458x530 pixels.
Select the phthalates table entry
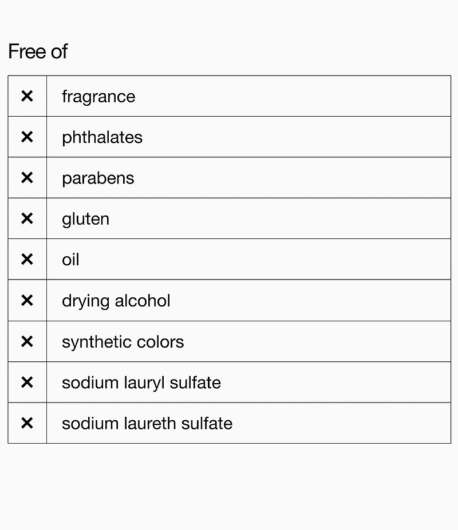[x=102, y=137]
